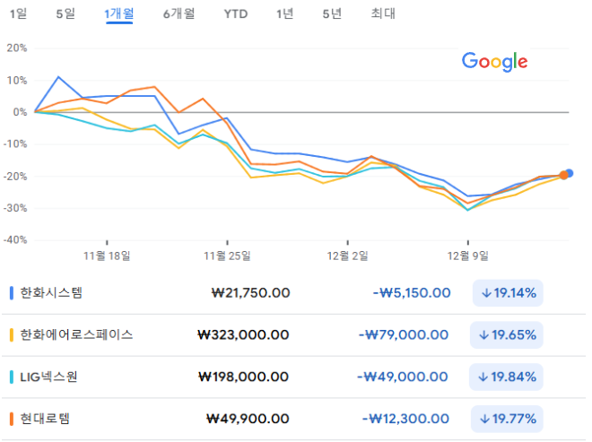Click the orange 현대로템 color marker
The height and width of the screenshot is (442, 592).
(x=12, y=419)
